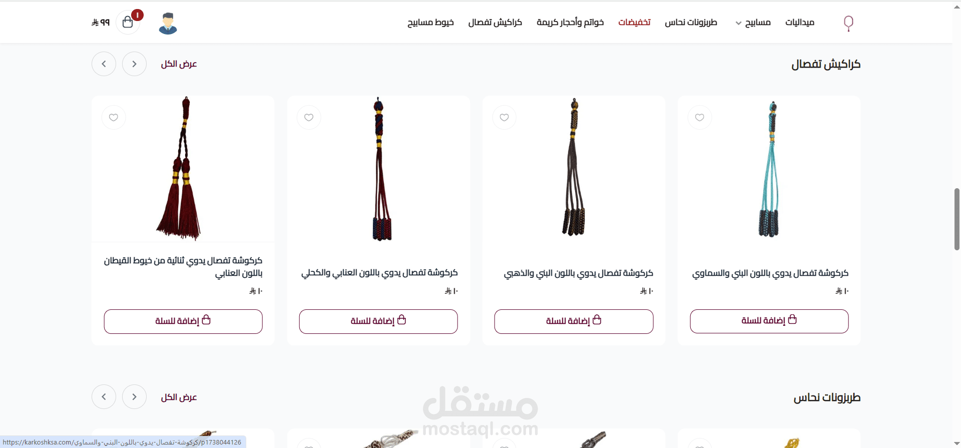Add double maroon tassel to cart
The image size is (961, 448).
(183, 321)
